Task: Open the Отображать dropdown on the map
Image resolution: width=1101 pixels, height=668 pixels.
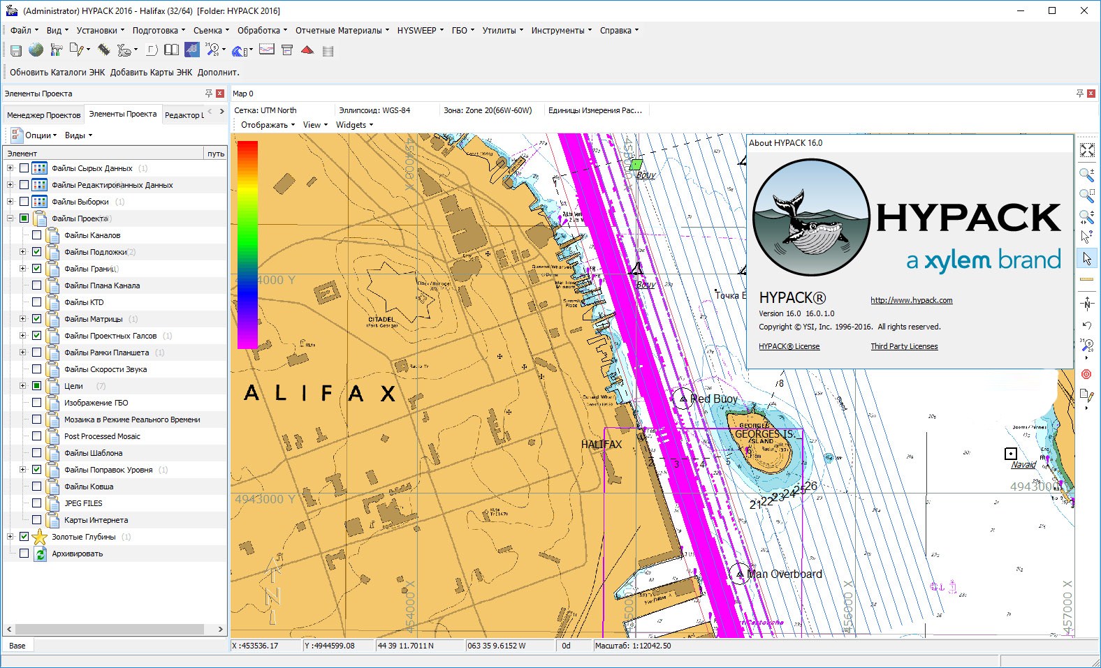Action: click(x=268, y=125)
